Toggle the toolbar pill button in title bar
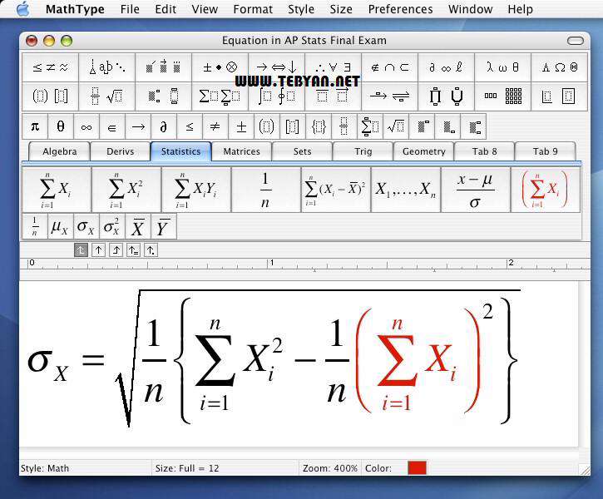The height and width of the screenshot is (499, 603). point(576,41)
